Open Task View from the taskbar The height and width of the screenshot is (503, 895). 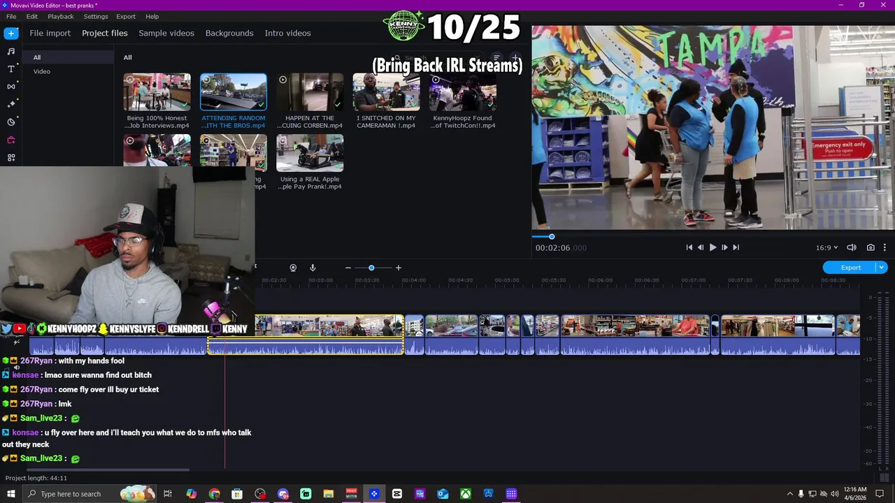coord(168,494)
